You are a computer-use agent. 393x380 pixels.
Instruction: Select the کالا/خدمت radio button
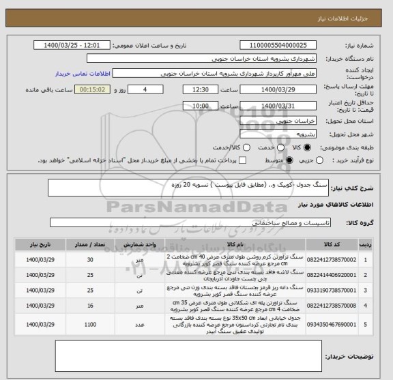(246, 147)
